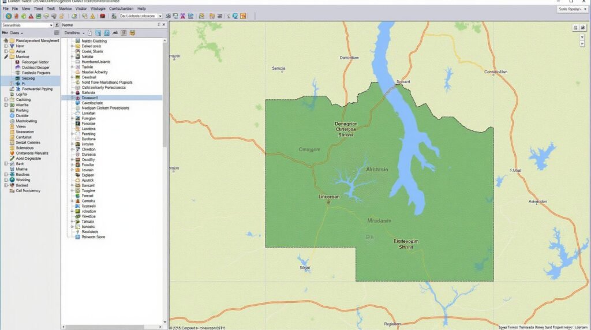Click the yellow warning triangle toolbar icon
The image size is (591, 330).
click(x=92, y=16)
